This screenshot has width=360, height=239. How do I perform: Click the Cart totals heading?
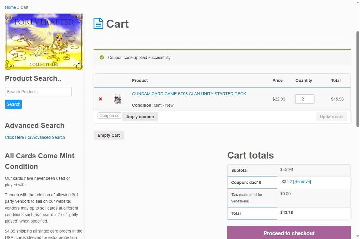250,155
